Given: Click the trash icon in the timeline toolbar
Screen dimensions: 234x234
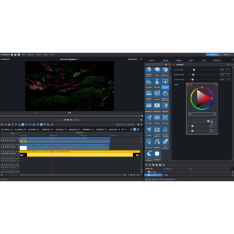Looking at the screenshot, I should pos(9,125).
